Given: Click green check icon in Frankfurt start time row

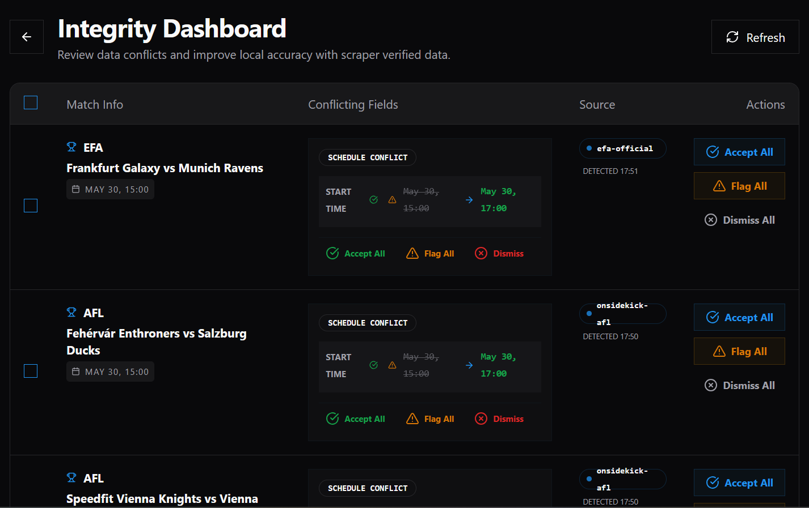Looking at the screenshot, I should pos(374,200).
